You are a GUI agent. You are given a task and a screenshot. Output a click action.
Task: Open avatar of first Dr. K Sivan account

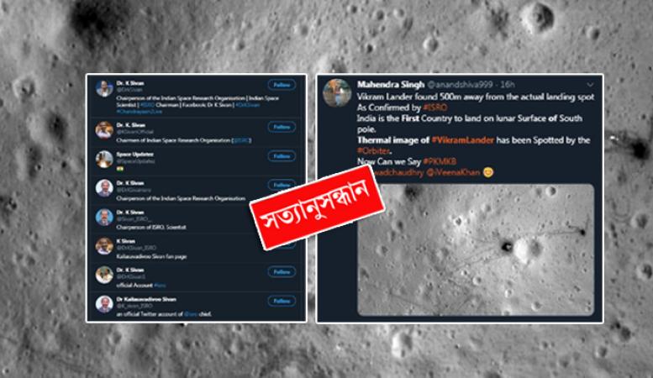(104, 88)
